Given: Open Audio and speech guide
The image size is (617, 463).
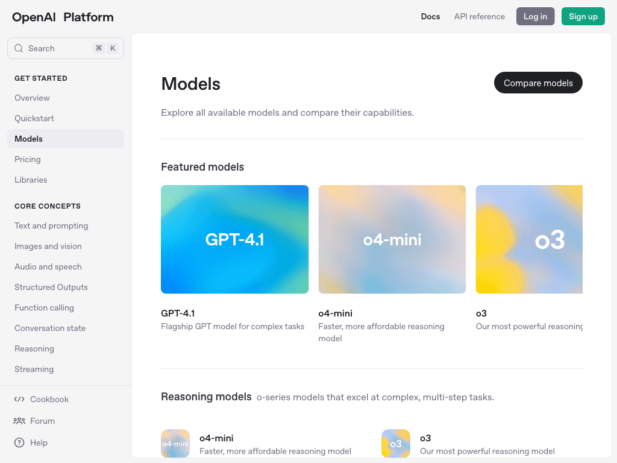Looking at the screenshot, I should 66,266.
